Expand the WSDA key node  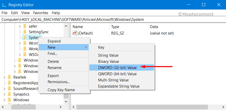tap(20, 55)
